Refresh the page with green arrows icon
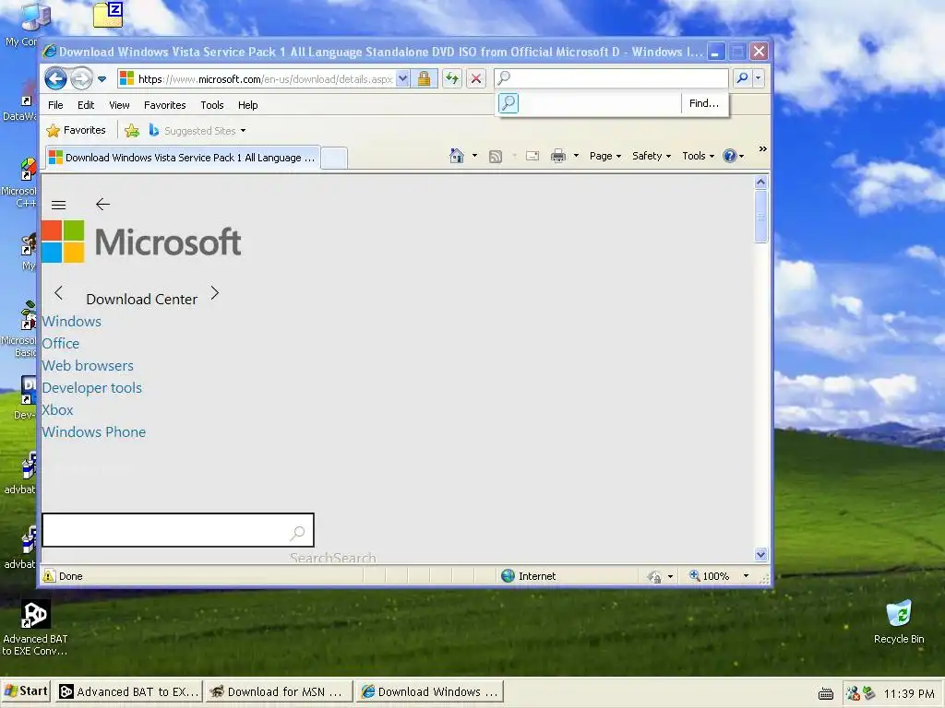 (452, 78)
